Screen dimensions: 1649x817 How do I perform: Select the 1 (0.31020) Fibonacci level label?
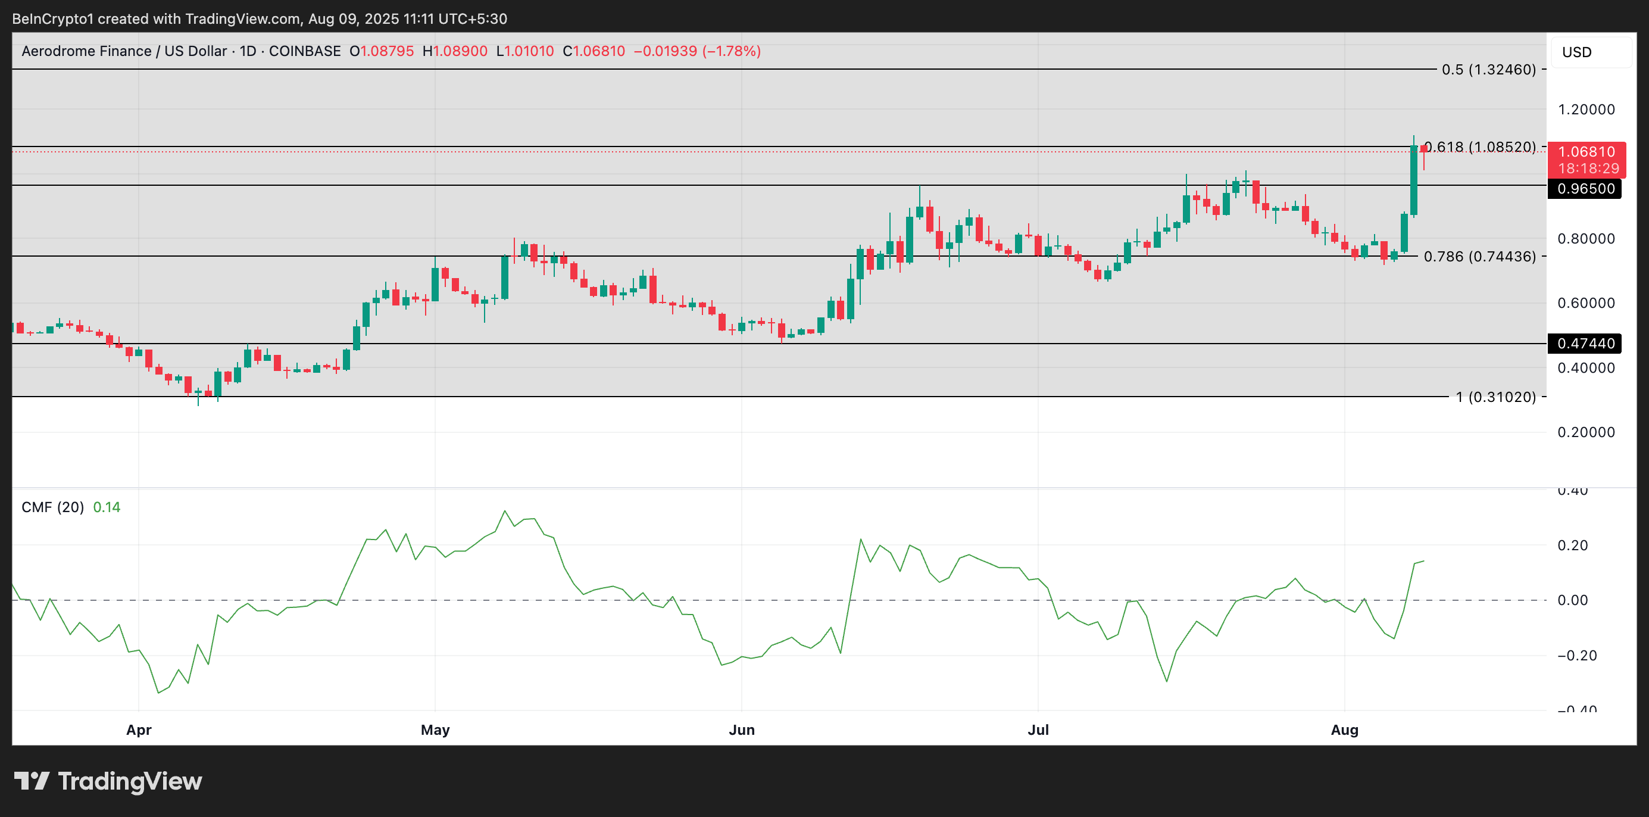point(1495,397)
